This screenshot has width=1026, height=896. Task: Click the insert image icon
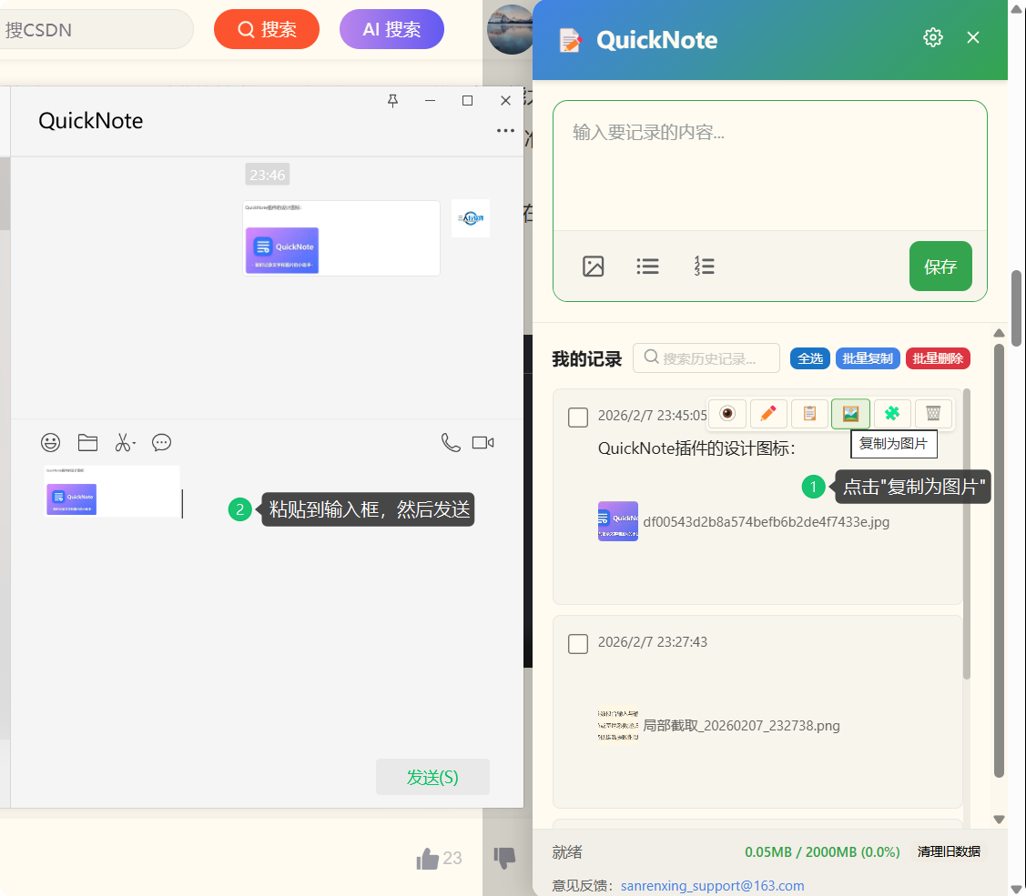(x=594, y=267)
